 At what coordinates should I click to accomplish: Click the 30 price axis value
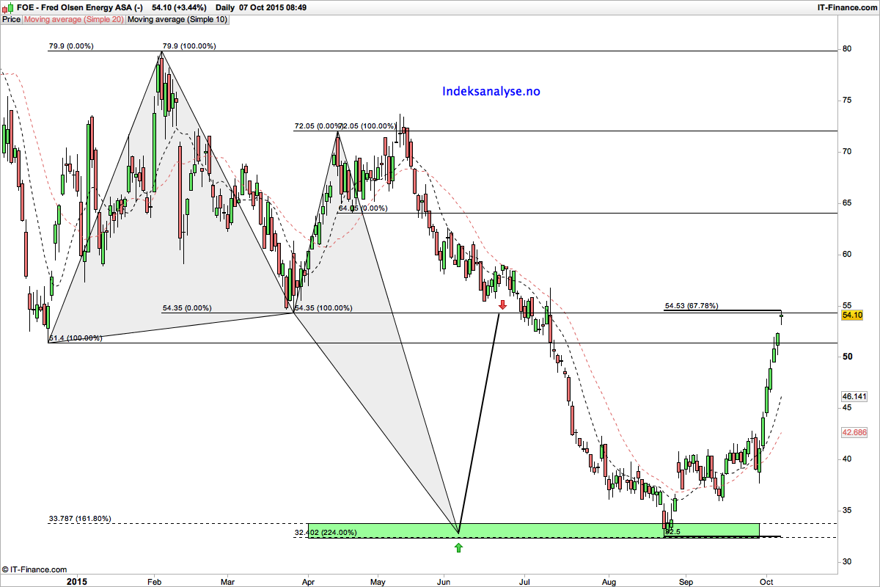(x=846, y=562)
